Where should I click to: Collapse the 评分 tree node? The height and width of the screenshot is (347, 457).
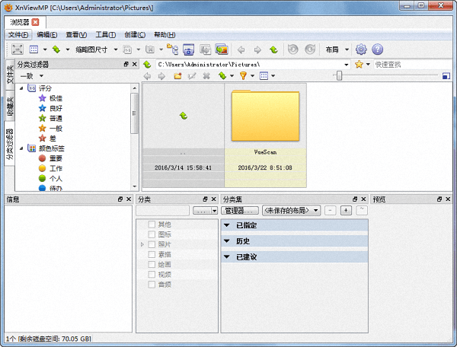point(21,88)
